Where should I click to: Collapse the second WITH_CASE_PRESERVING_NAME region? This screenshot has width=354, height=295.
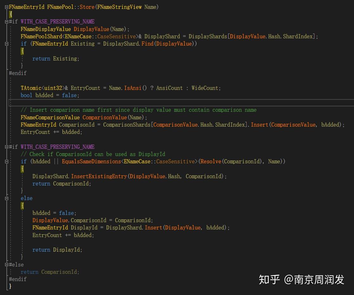coord(6,147)
